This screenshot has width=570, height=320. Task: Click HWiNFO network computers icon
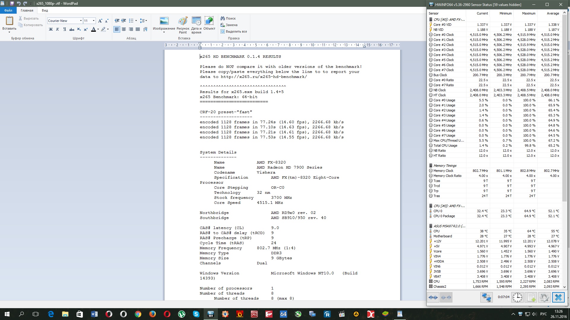click(x=487, y=297)
